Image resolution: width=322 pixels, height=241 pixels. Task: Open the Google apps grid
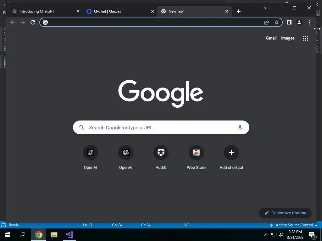(x=306, y=38)
